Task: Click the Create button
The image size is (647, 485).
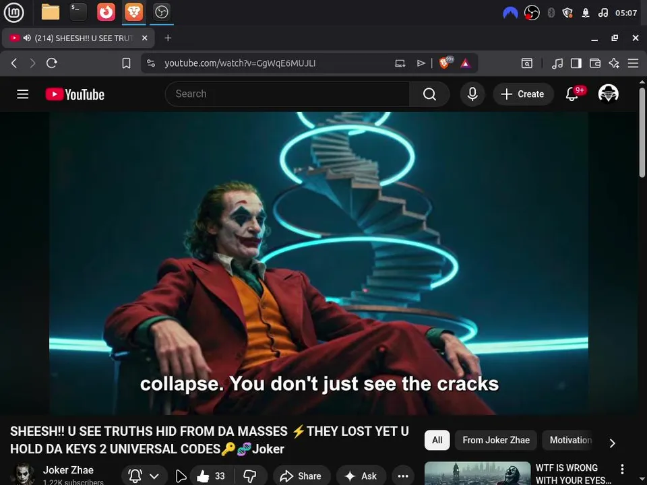Action: pos(523,94)
